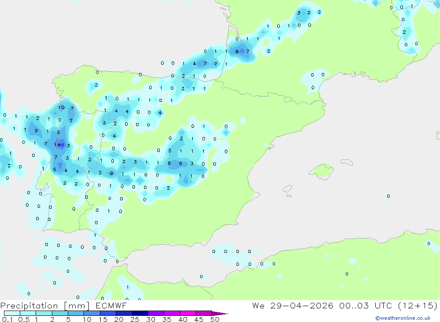Open the weatheronline.co.uk copyright link

pos(403,318)
